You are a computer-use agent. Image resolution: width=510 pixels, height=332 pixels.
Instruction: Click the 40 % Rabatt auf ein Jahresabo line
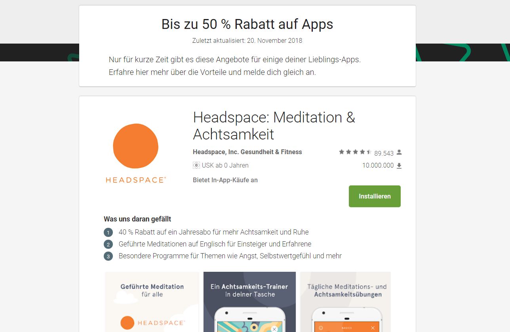pos(213,232)
